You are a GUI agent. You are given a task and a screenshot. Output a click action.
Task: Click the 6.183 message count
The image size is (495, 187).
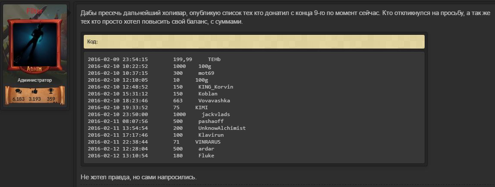click(x=19, y=99)
